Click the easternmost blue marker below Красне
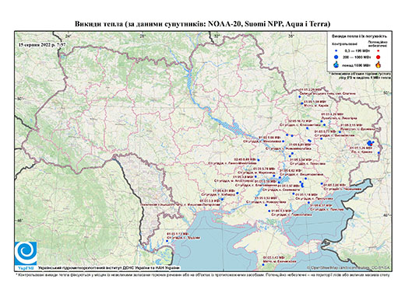Screen dimensions: 405x286 pyautogui.click(x=379, y=153)
